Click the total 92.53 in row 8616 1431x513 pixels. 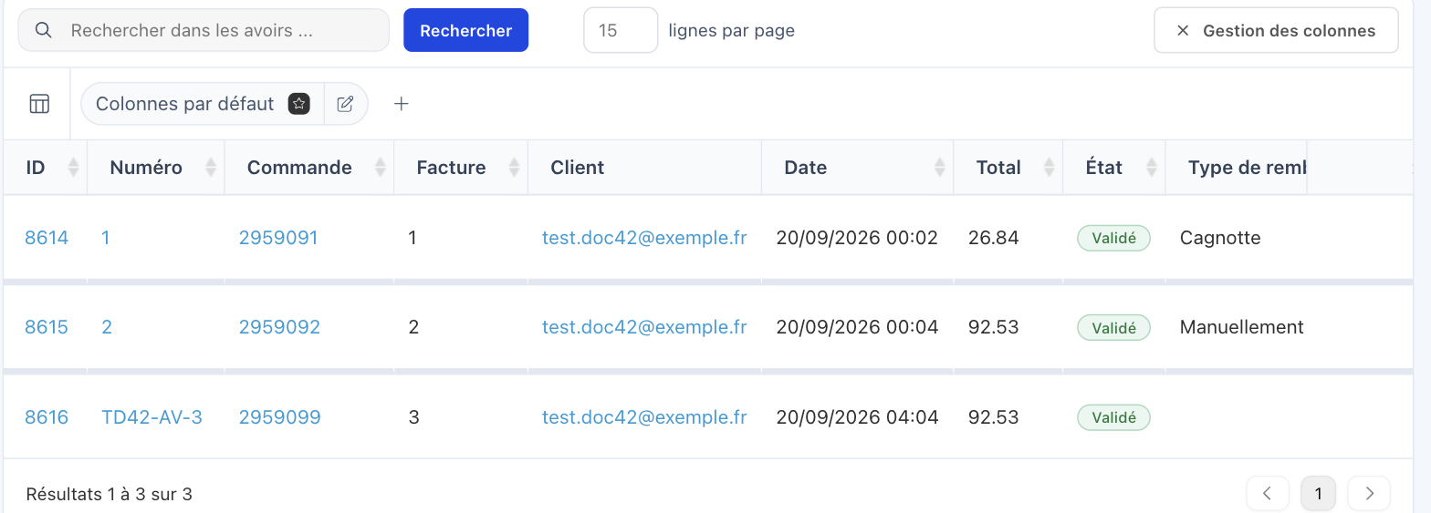[993, 417]
